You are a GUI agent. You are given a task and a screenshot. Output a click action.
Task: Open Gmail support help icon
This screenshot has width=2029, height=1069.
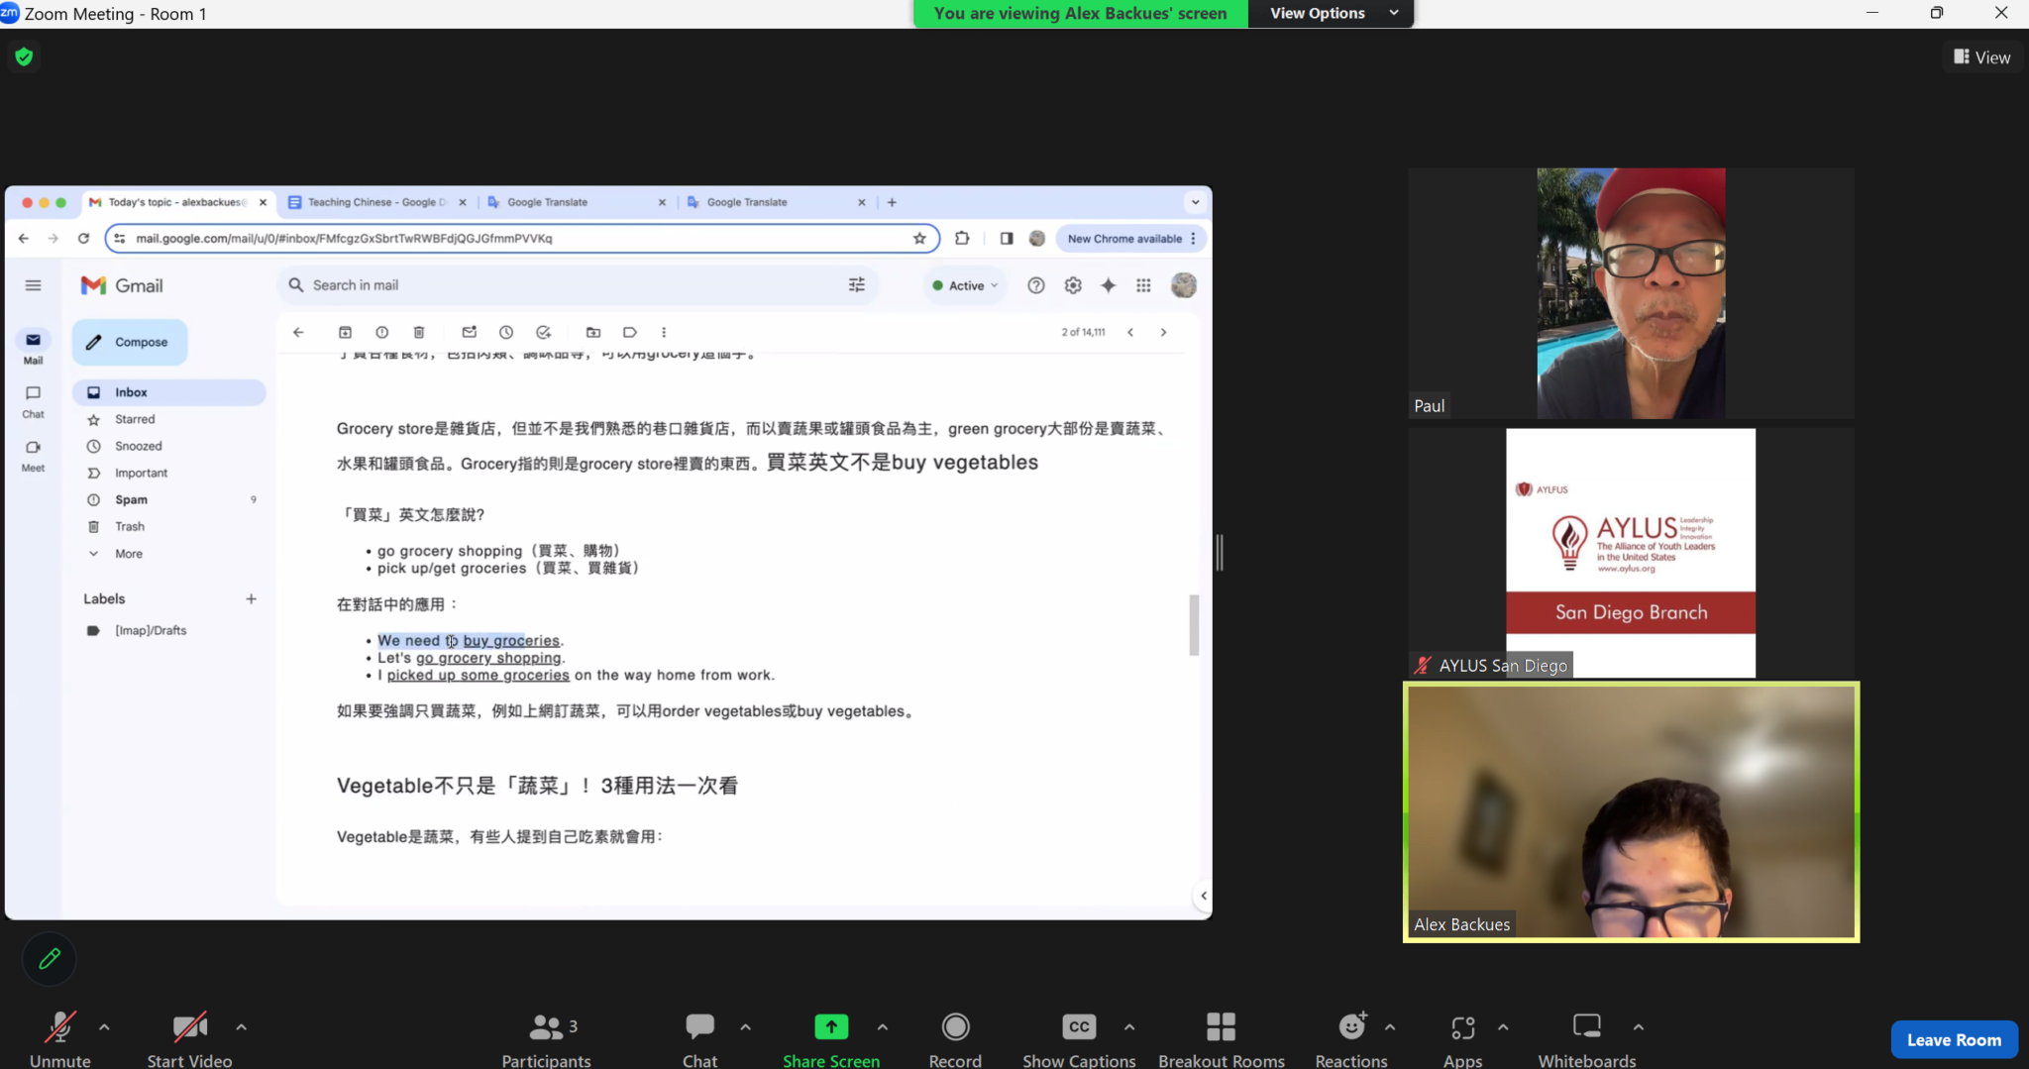coord(1036,285)
